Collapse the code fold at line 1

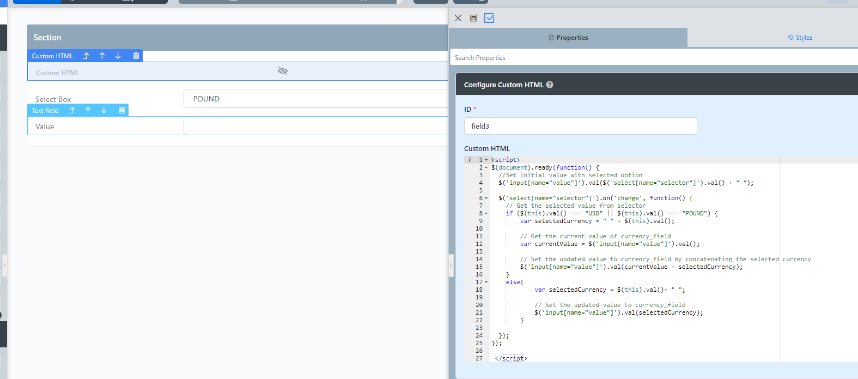[486, 160]
